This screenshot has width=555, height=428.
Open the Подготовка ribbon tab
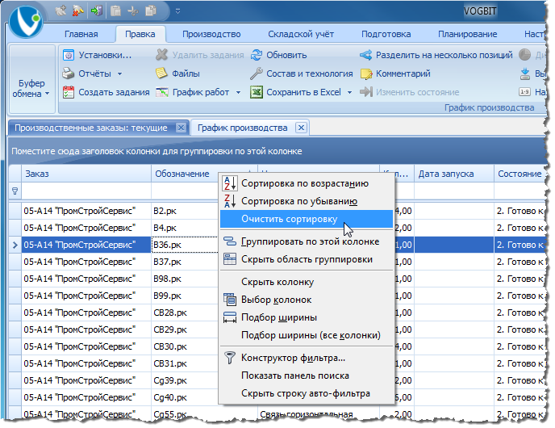(386, 34)
